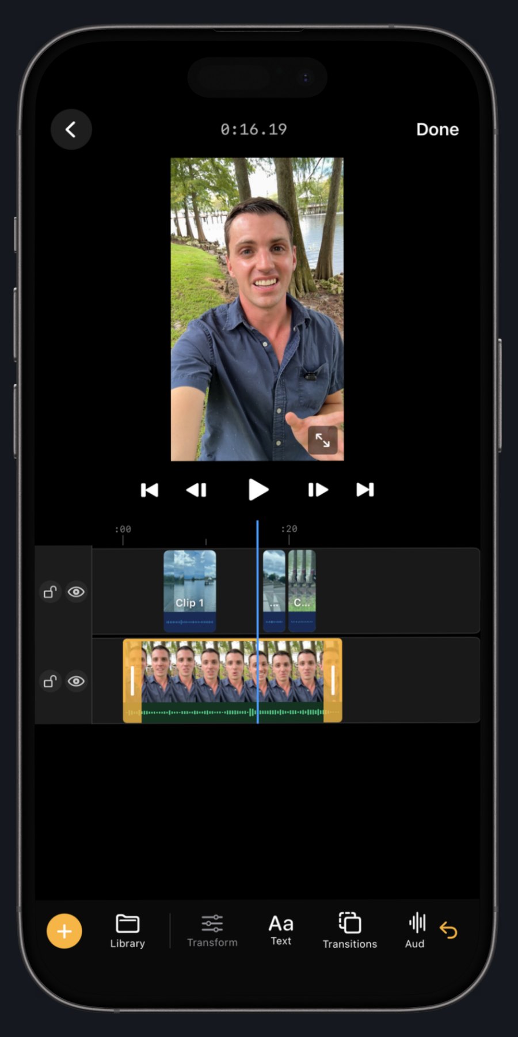Select the clip labeled with ellipsis only

pyautogui.click(x=274, y=591)
